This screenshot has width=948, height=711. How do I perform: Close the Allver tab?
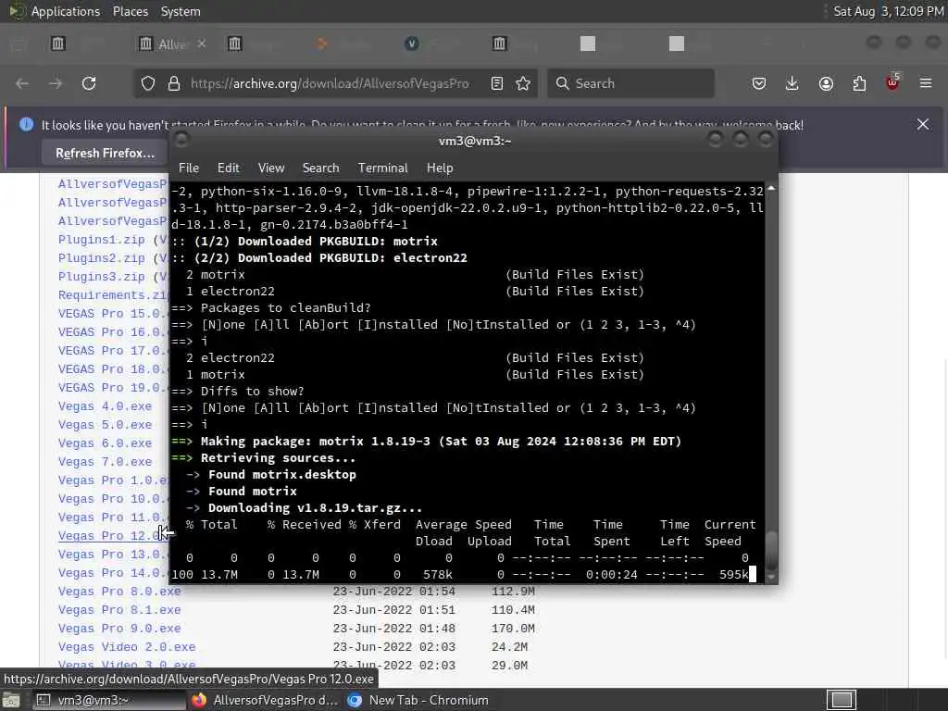click(202, 44)
